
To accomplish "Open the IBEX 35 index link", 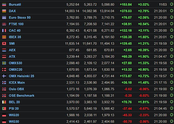I will (15, 37).
